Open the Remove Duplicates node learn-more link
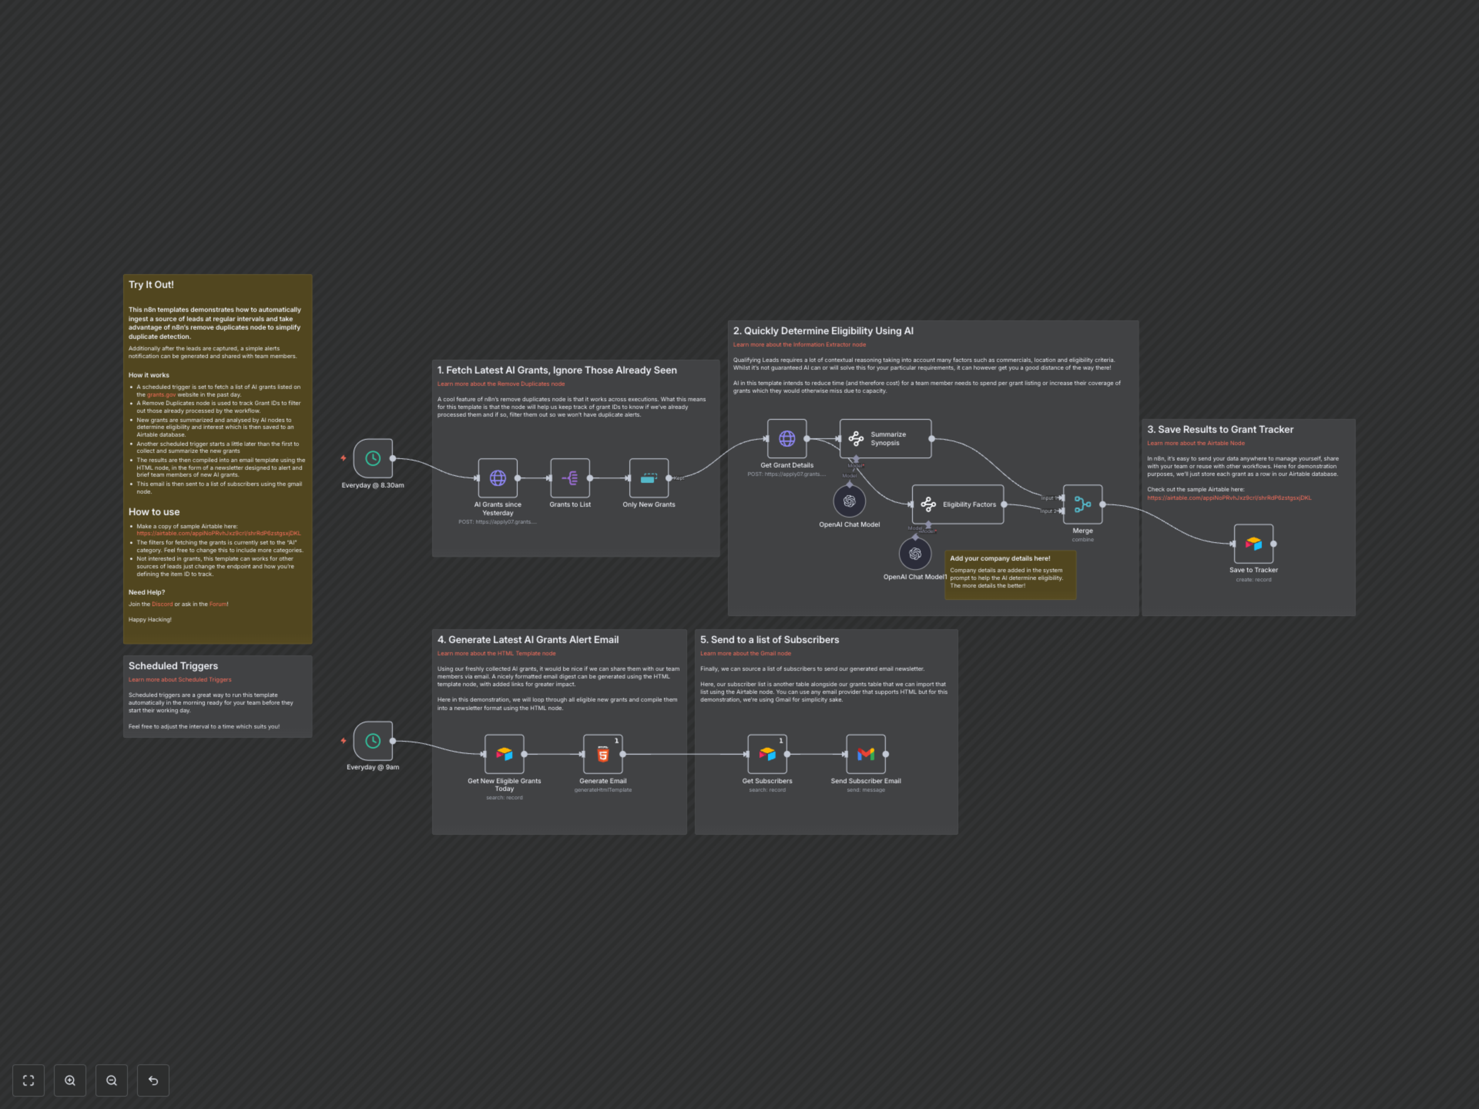1479x1109 pixels. tap(501, 384)
